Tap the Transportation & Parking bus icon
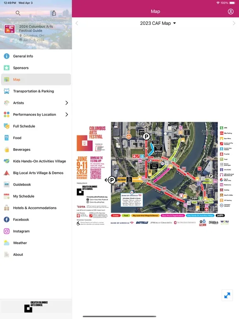Image resolution: width=239 pixels, height=319 pixels. pyautogui.click(x=7, y=91)
